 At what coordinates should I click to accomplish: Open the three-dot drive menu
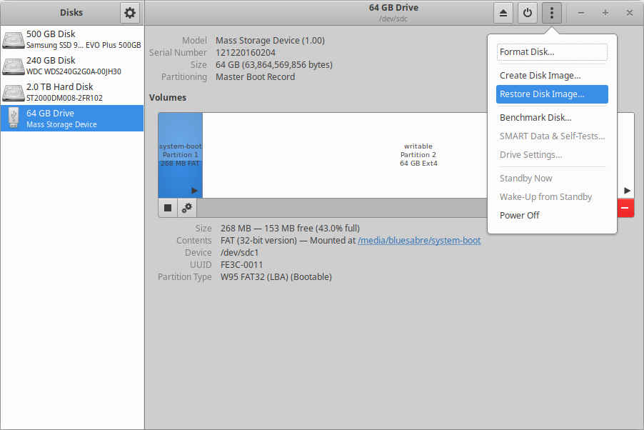click(x=550, y=12)
